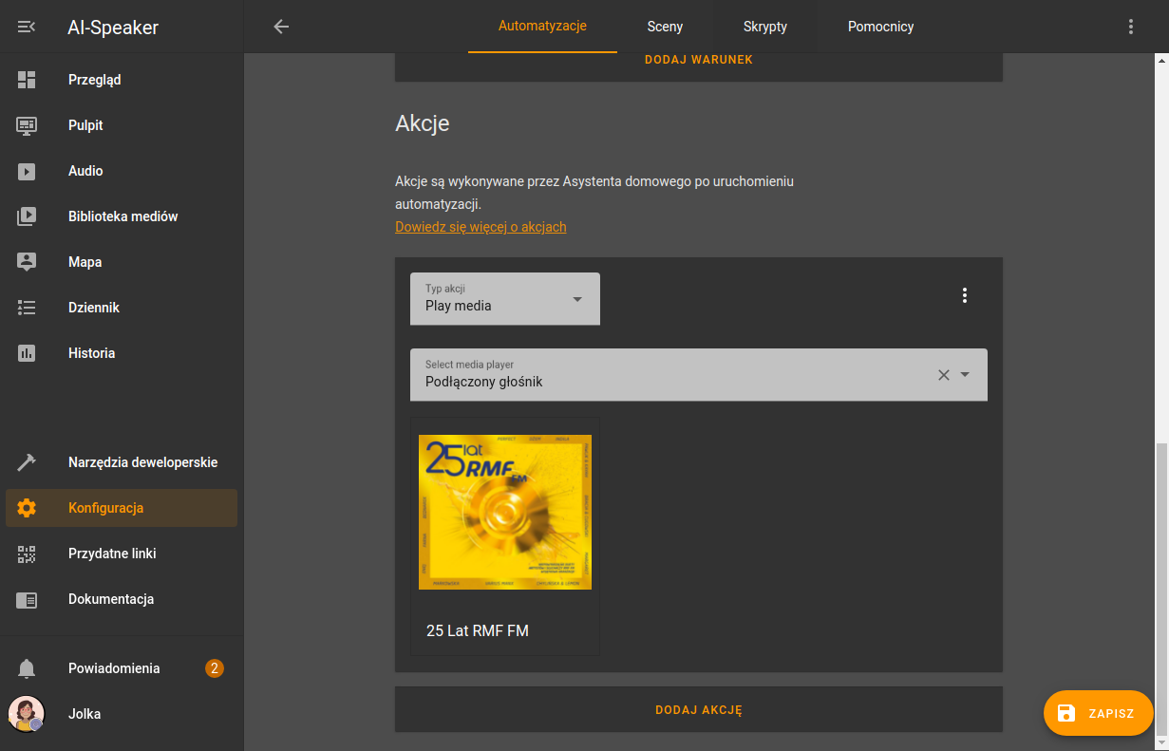This screenshot has width=1169, height=751.
Task: Click the Mapa icon in sidebar
Action: point(27,262)
